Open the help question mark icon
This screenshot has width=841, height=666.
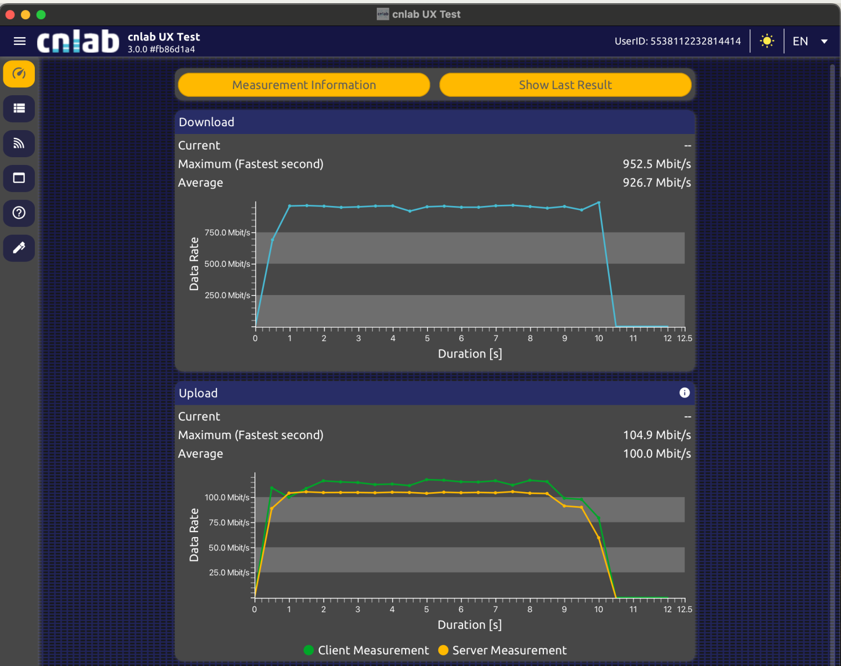pos(19,213)
